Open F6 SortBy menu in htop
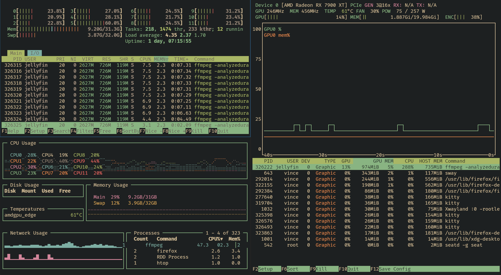Viewport: 501px width, 275px height. coord(128,131)
